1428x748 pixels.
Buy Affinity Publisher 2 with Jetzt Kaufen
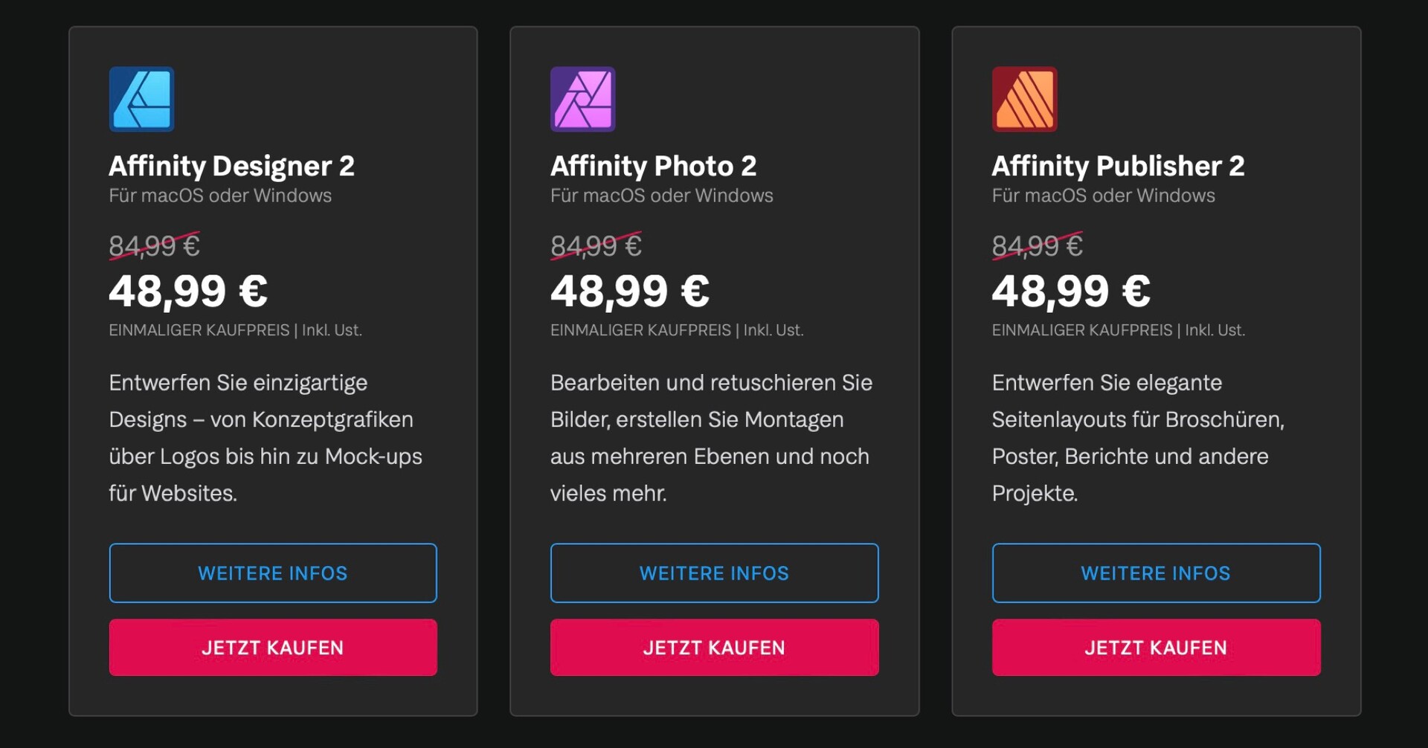point(1157,648)
